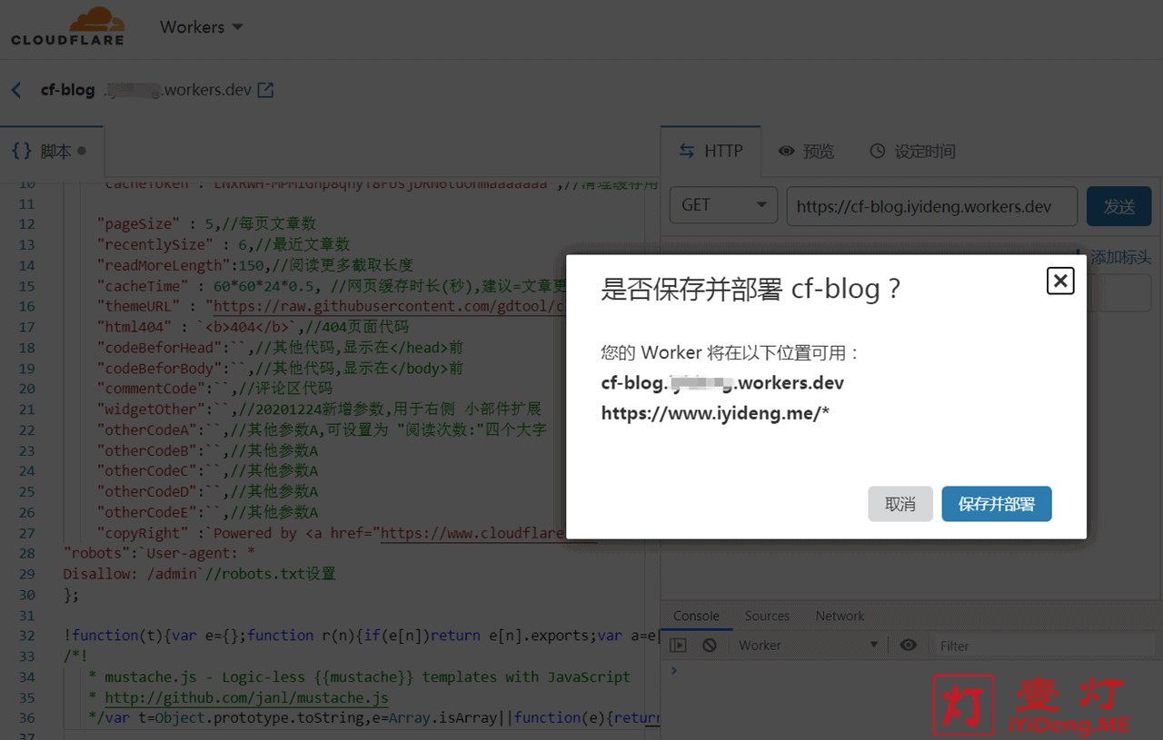1163x740 pixels.
Task: Click the console Filter input field
Action: click(1045, 646)
